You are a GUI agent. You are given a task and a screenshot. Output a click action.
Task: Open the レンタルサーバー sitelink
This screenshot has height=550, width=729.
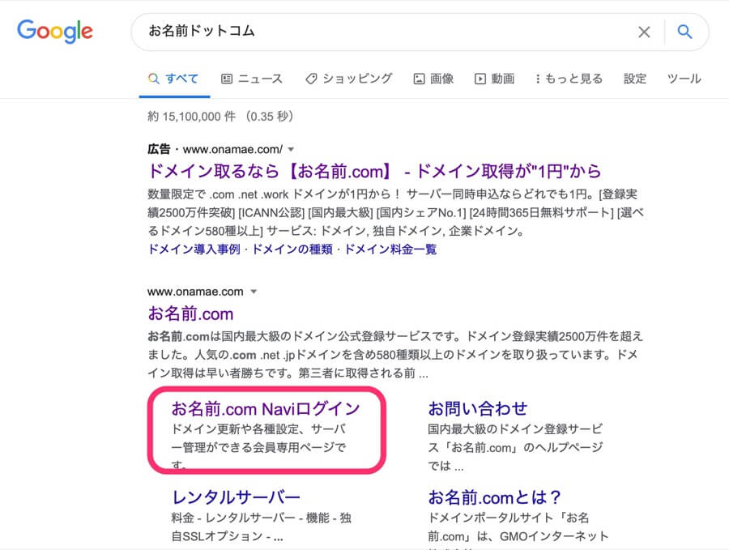[x=236, y=497]
